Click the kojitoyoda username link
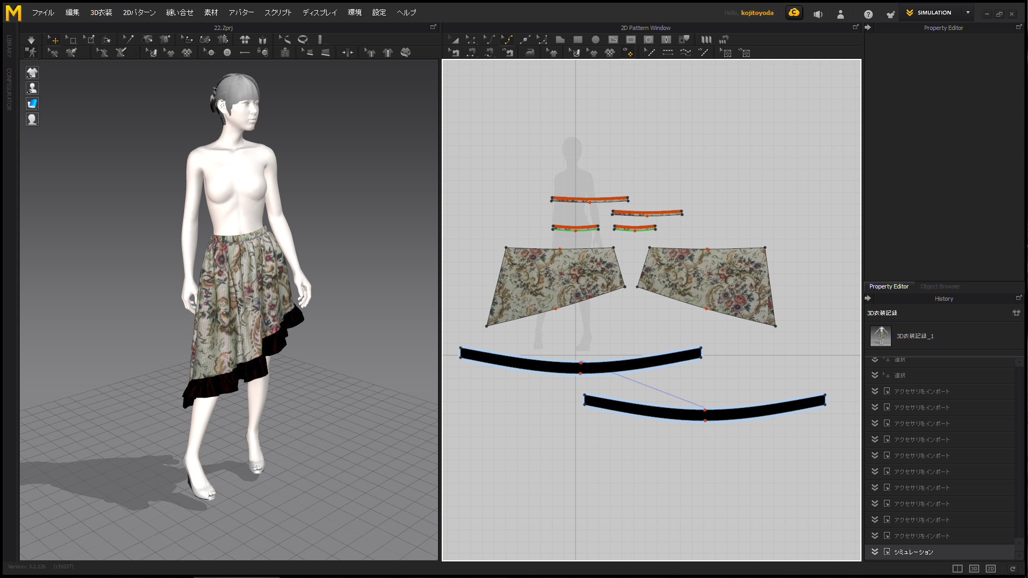 pyautogui.click(x=757, y=13)
